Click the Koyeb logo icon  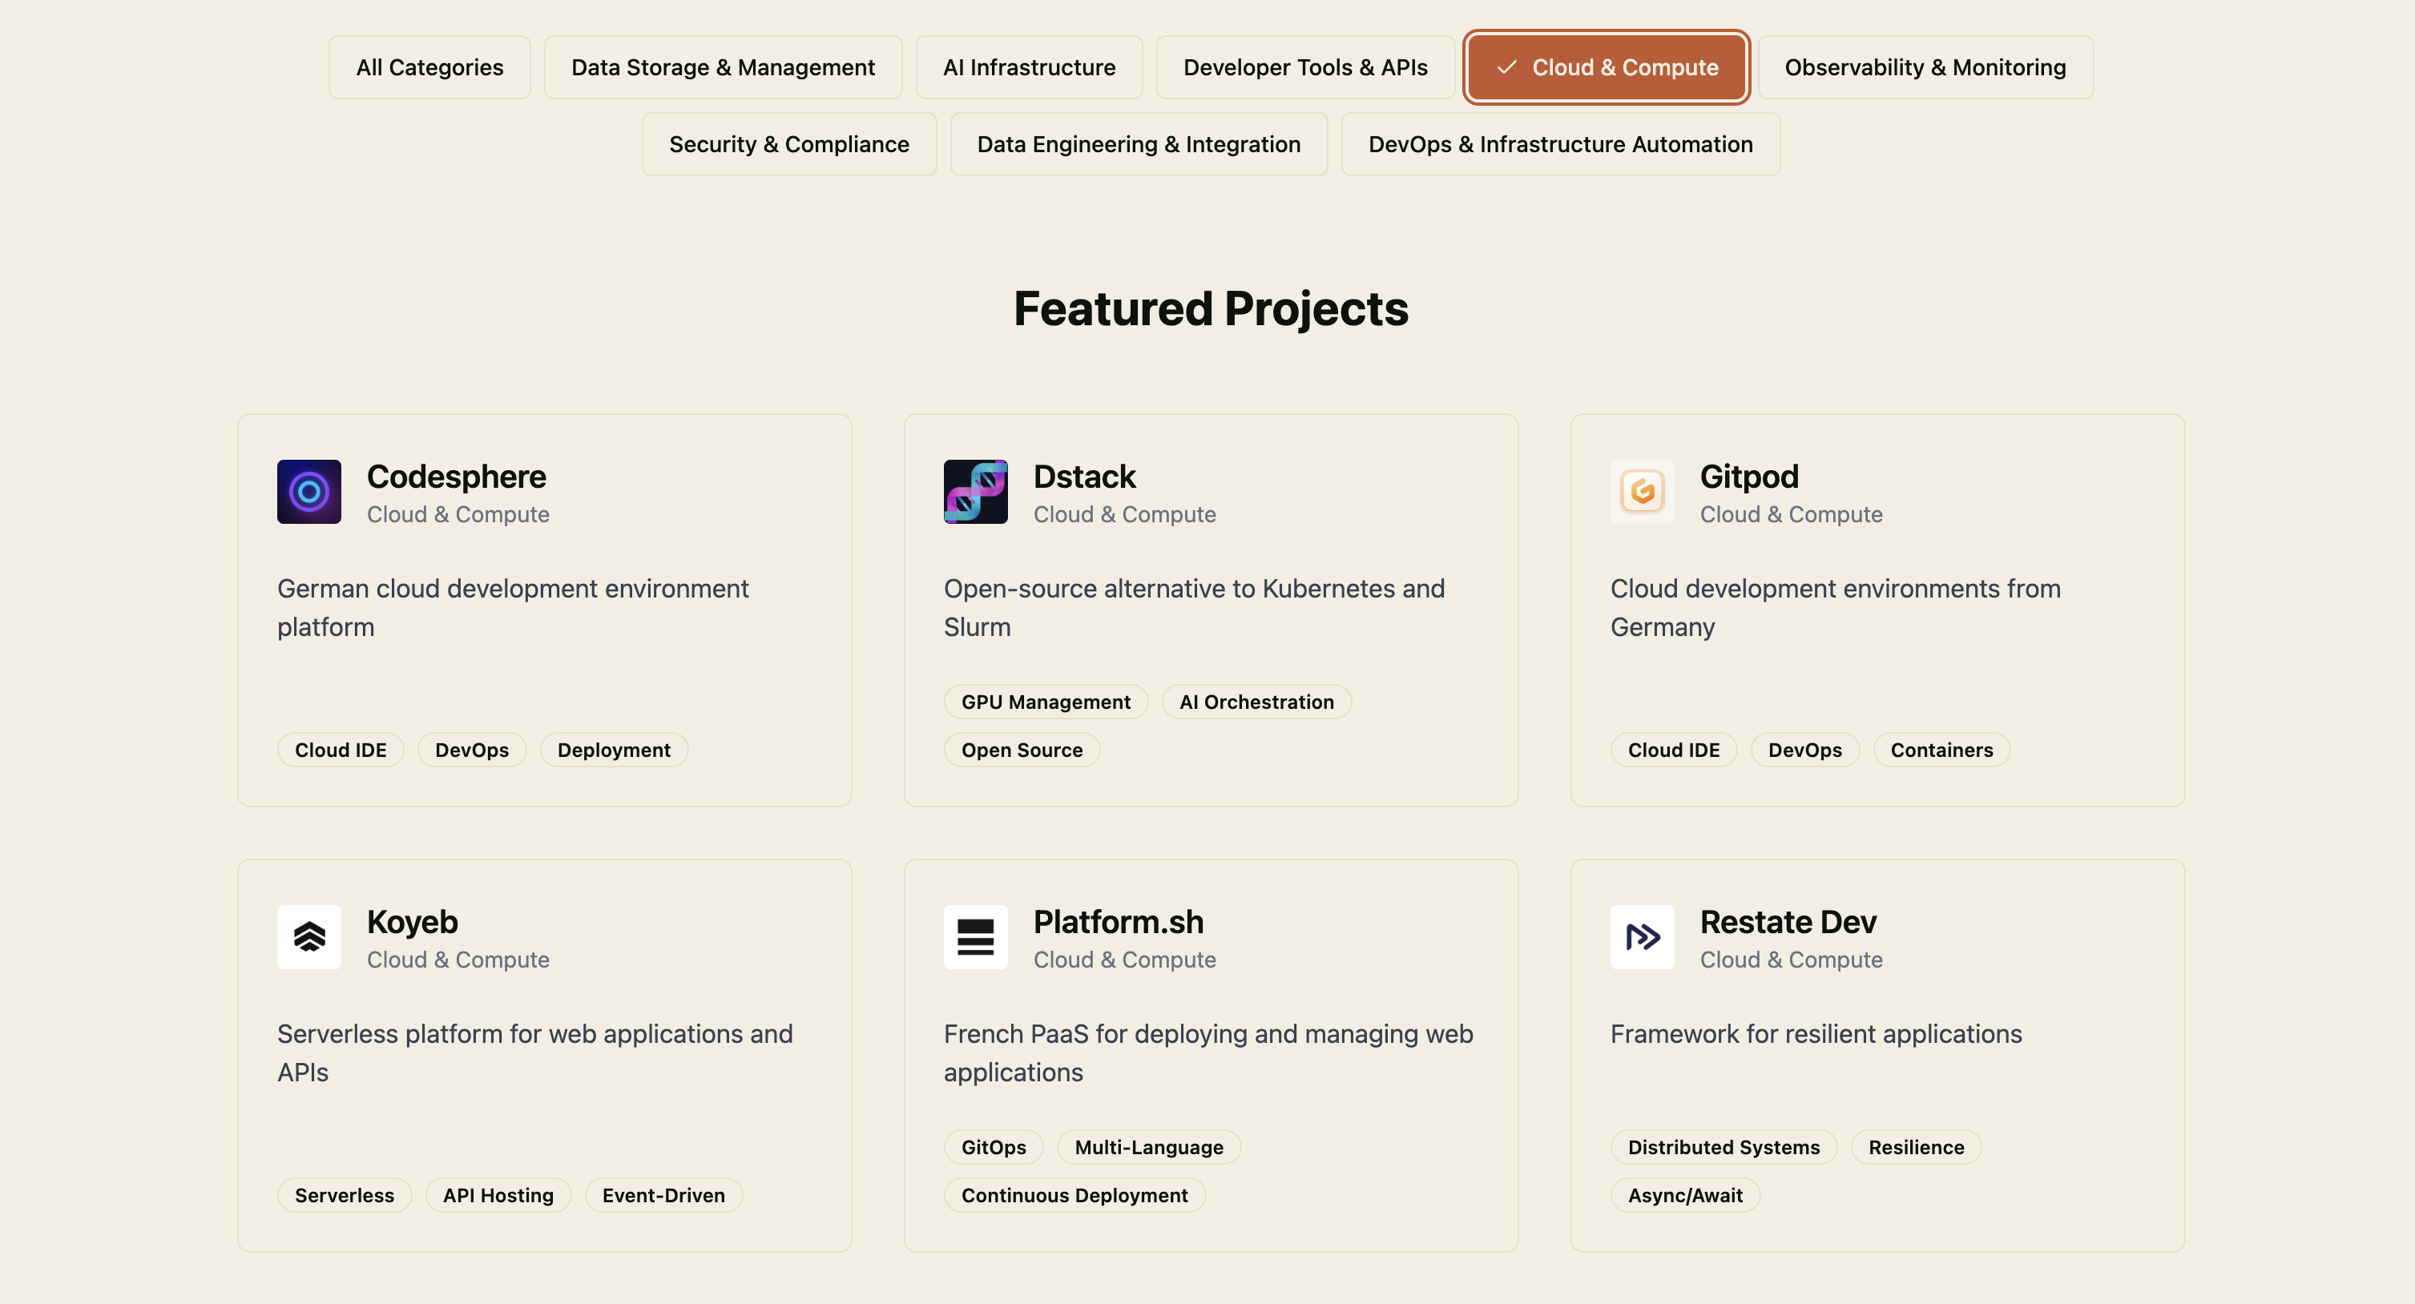[308, 936]
